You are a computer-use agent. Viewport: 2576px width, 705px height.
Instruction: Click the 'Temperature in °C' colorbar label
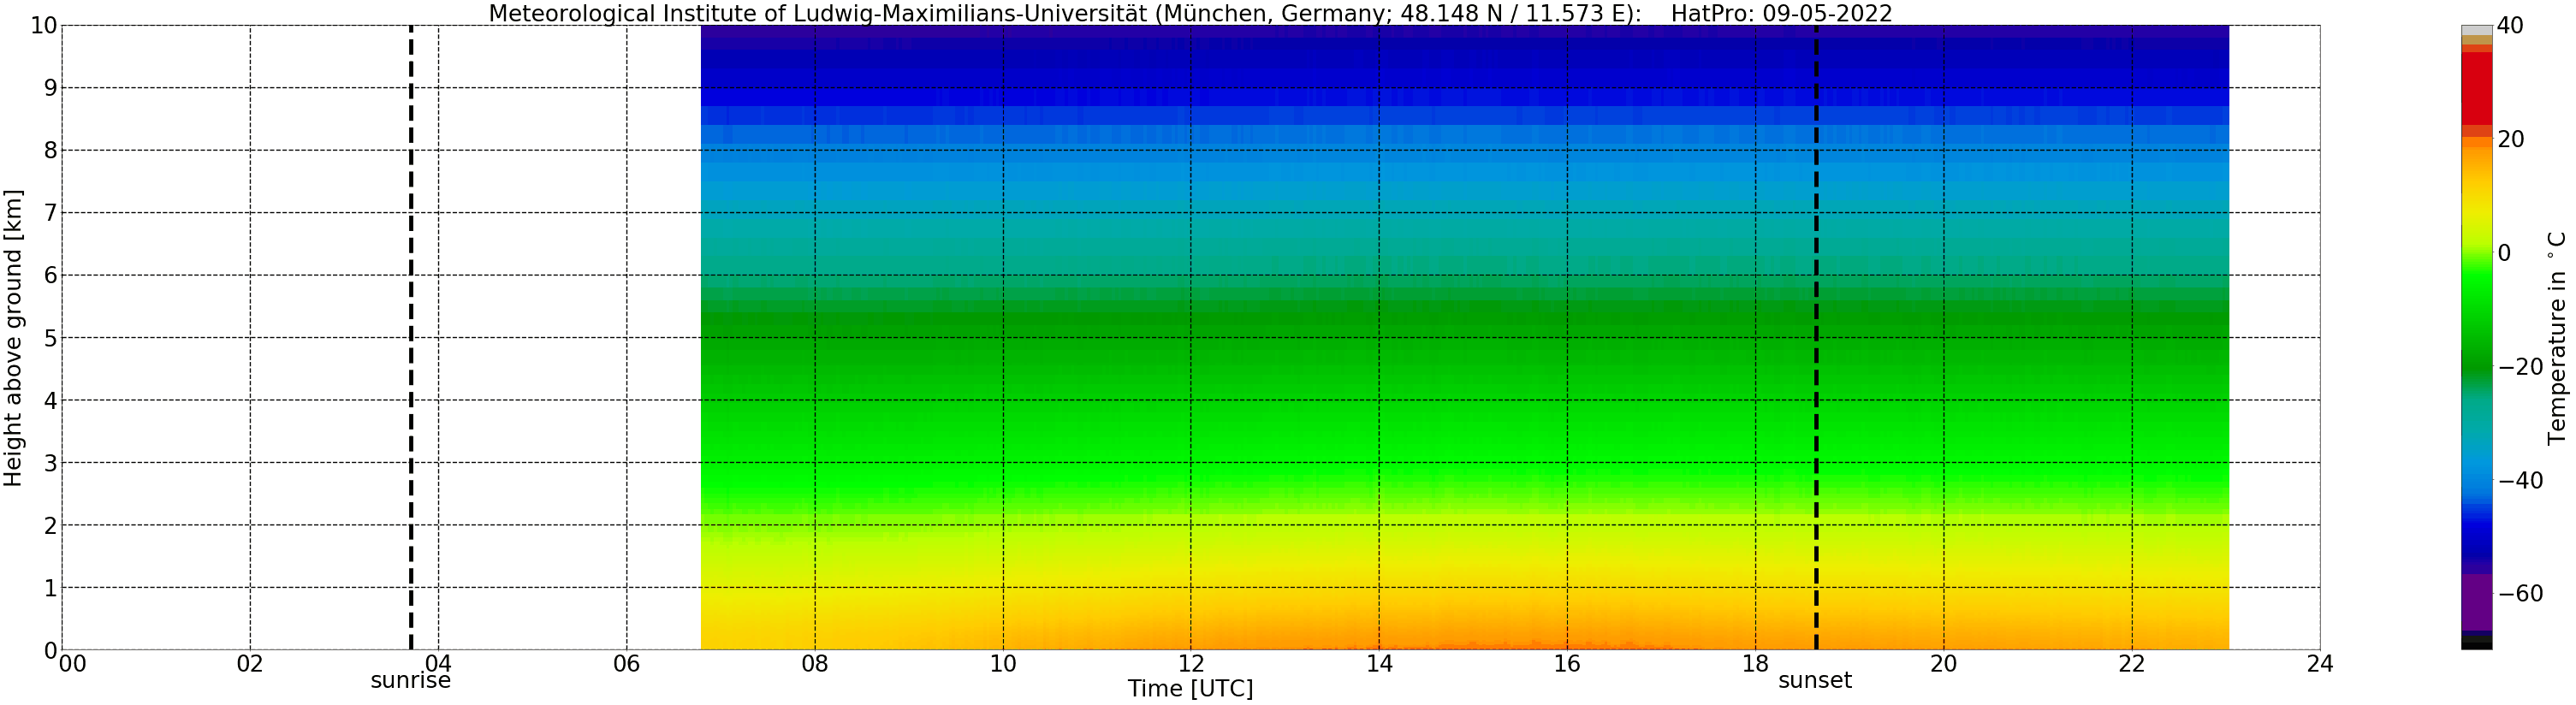[x=2556, y=338]
